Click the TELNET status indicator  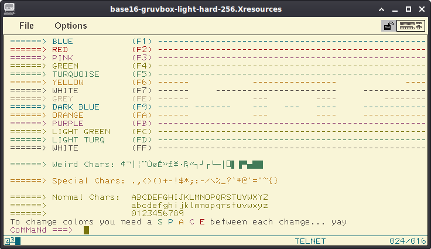tap(310, 241)
